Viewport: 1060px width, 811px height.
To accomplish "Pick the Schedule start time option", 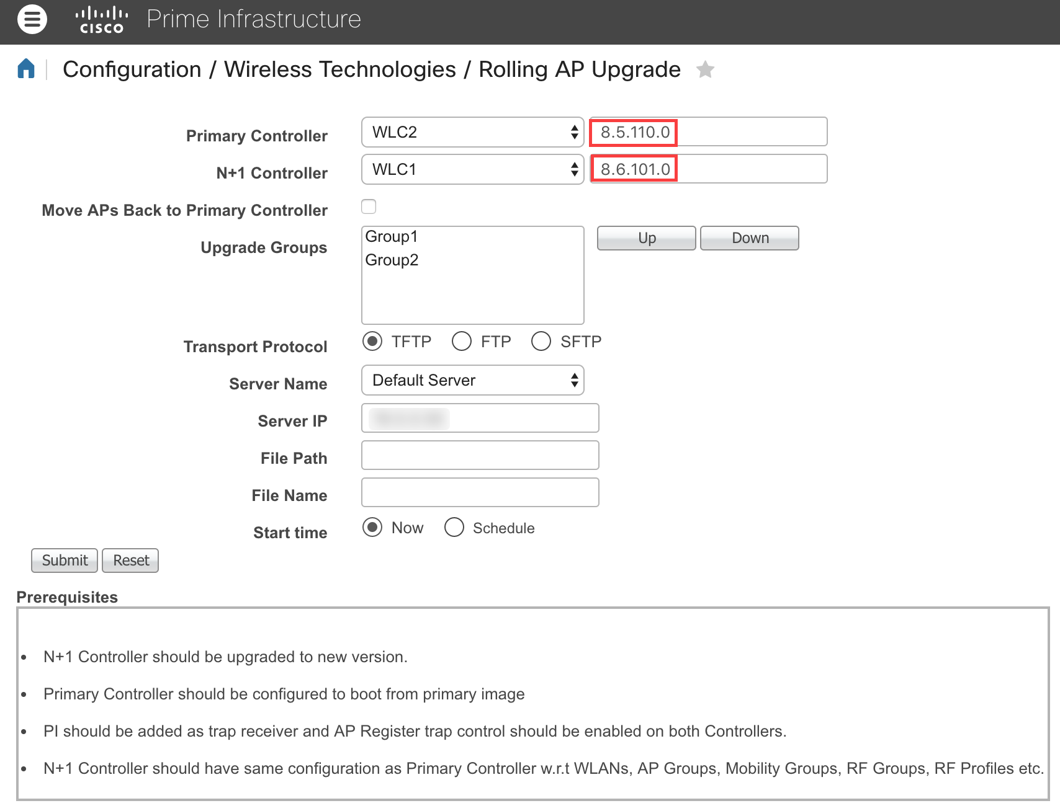I will (x=454, y=528).
